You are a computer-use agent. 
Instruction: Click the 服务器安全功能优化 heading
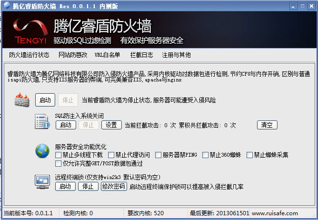click(81, 147)
